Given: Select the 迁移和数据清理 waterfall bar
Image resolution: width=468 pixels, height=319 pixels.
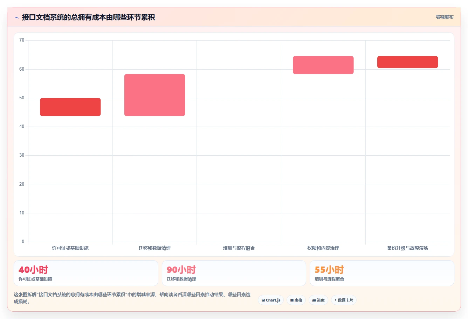Looking at the screenshot, I should [154, 95].
